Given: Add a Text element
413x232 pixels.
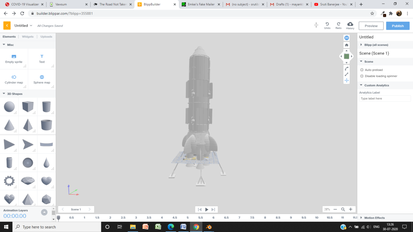Looking at the screenshot, I should point(42,59).
